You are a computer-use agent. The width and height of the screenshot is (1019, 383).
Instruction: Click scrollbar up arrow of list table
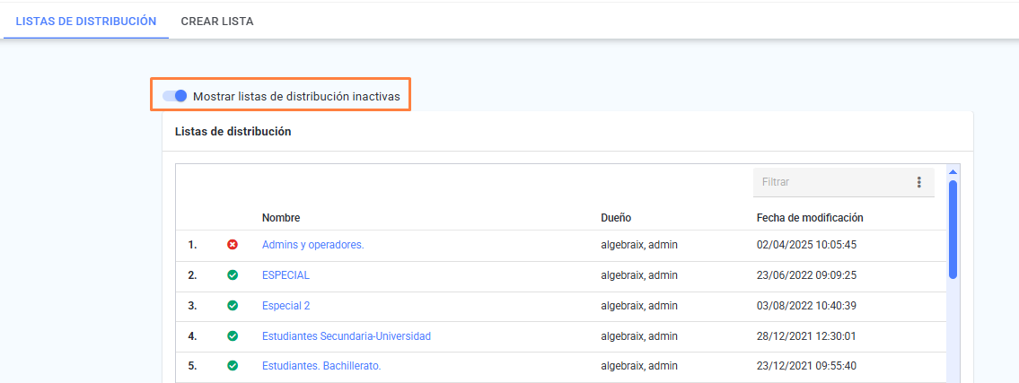tap(953, 172)
